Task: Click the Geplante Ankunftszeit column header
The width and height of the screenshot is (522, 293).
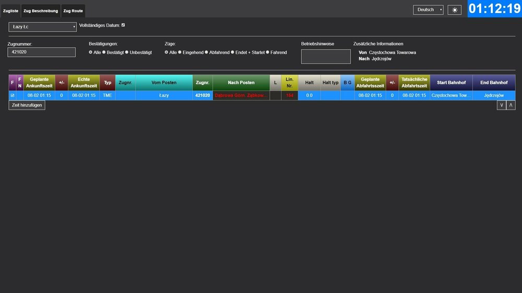Action: [39, 82]
